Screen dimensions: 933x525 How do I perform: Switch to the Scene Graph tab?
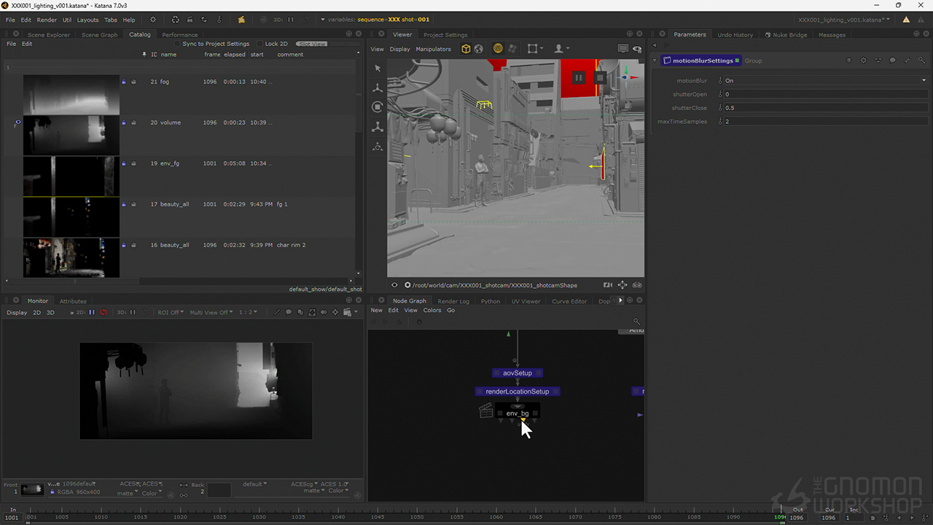click(x=99, y=34)
